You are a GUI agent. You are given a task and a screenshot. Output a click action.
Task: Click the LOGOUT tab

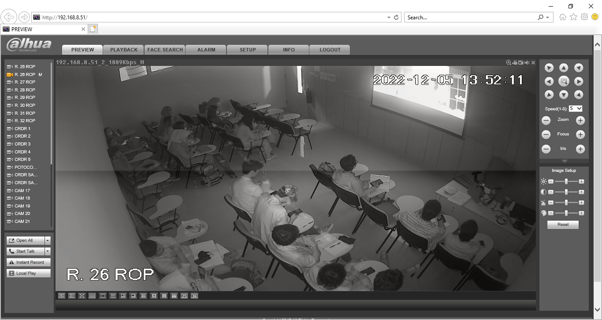pyautogui.click(x=330, y=50)
